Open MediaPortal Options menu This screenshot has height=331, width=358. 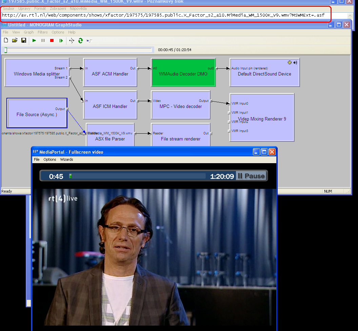(50, 159)
